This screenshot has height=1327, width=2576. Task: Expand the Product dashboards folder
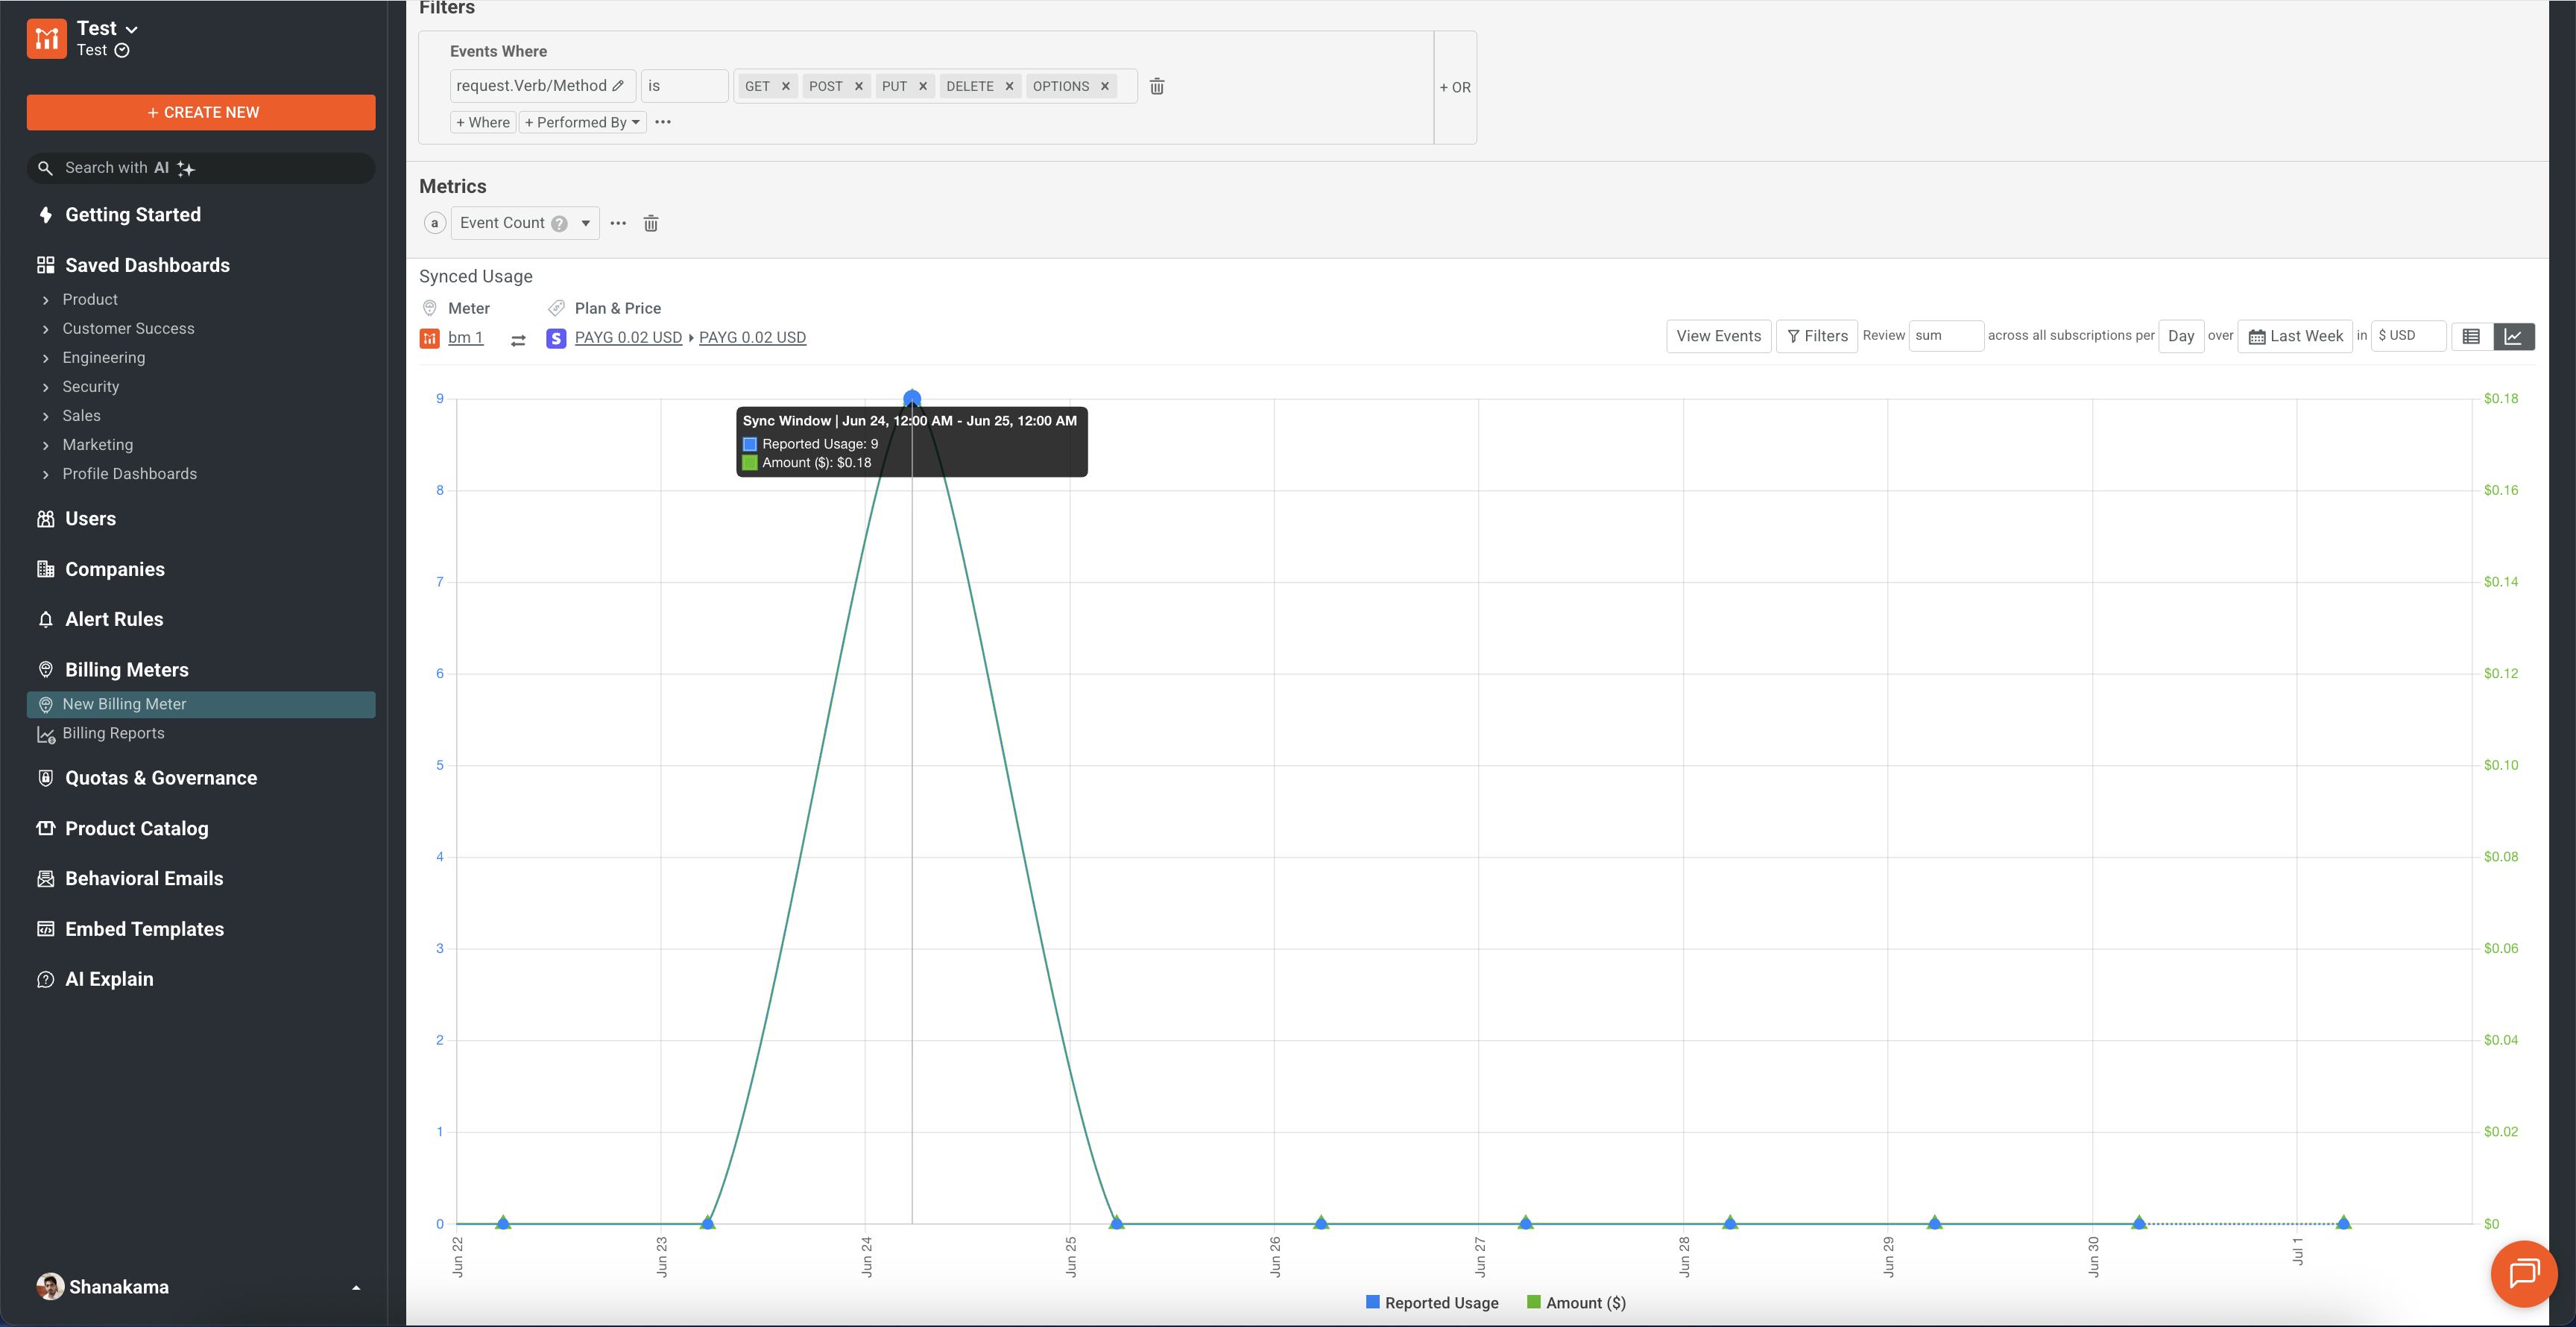90,300
